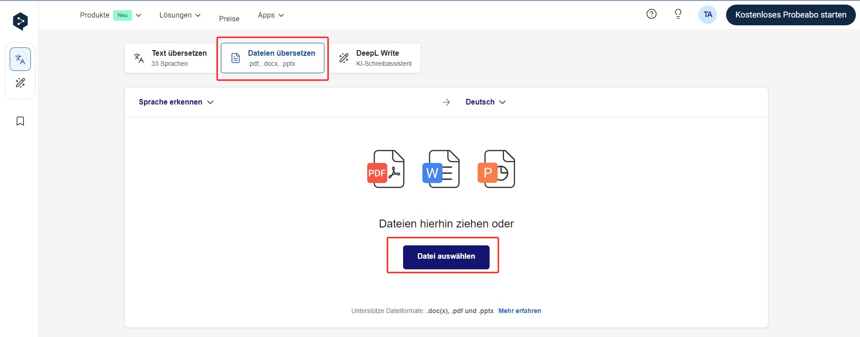Click the lightbulb tips icon
860x337 pixels.
click(678, 14)
